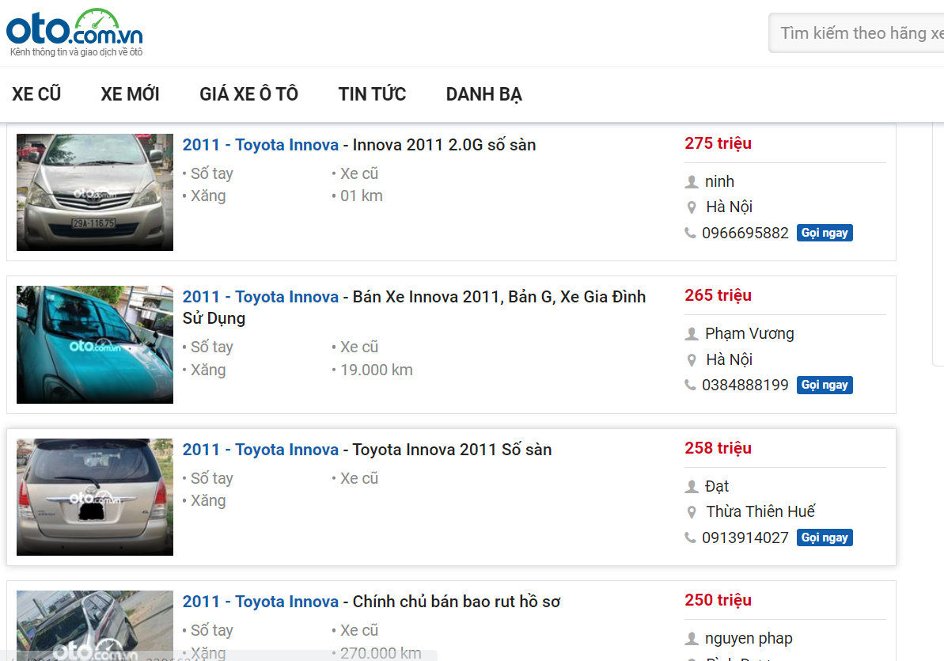Open listing 'Innova 2011 2.0G số sàn'
944x661 pixels.
point(358,145)
